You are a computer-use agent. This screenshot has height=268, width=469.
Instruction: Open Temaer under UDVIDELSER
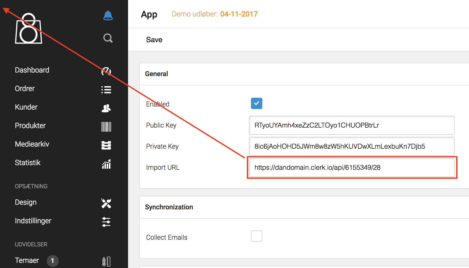click(x=27, y=260)
